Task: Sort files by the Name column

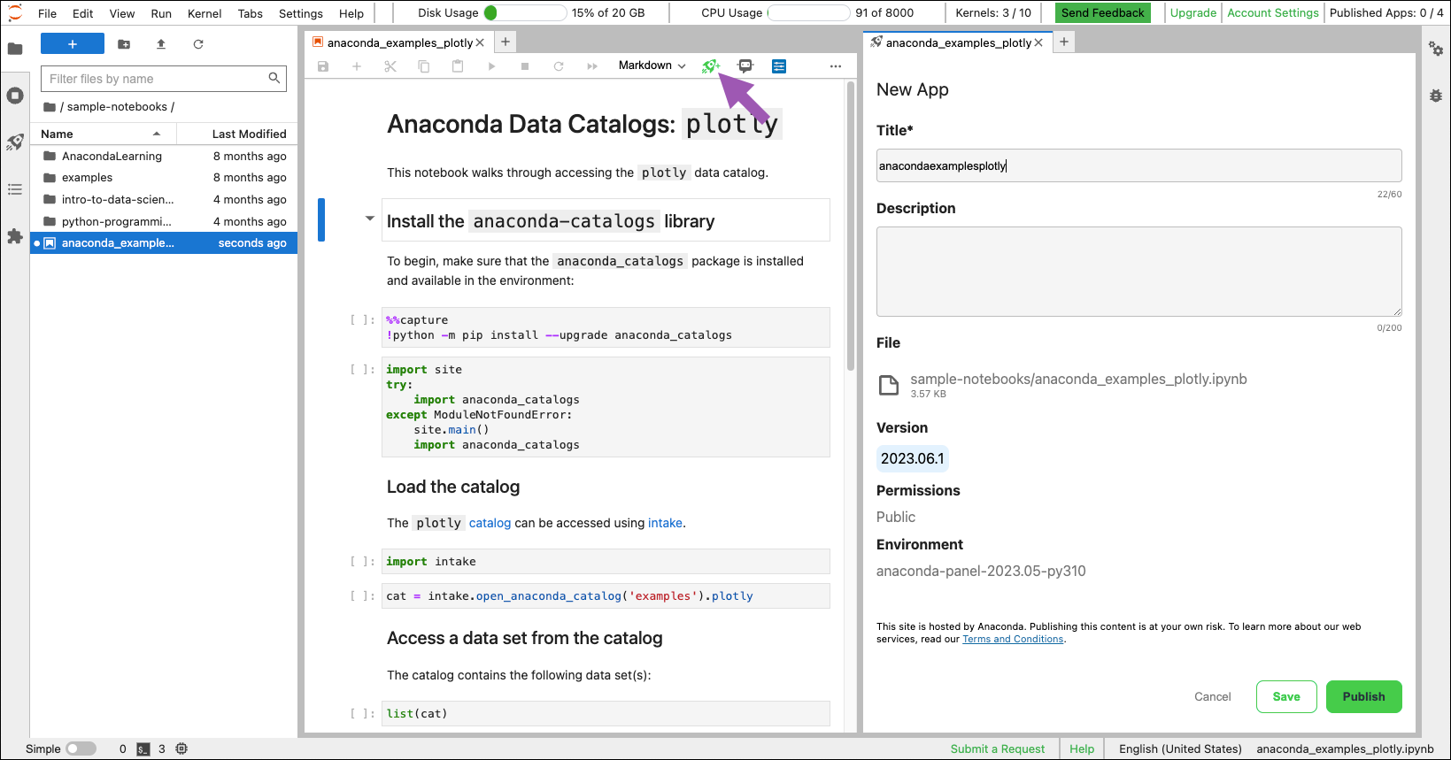Action: (x=103, y=134)
